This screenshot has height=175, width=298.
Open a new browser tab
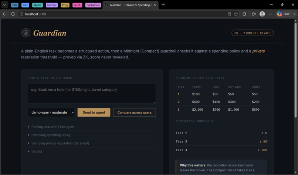point(163,5)
